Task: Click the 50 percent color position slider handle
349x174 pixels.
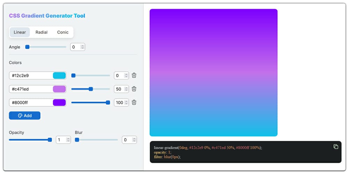Action: pyautogui.click(x=91, y=89)
